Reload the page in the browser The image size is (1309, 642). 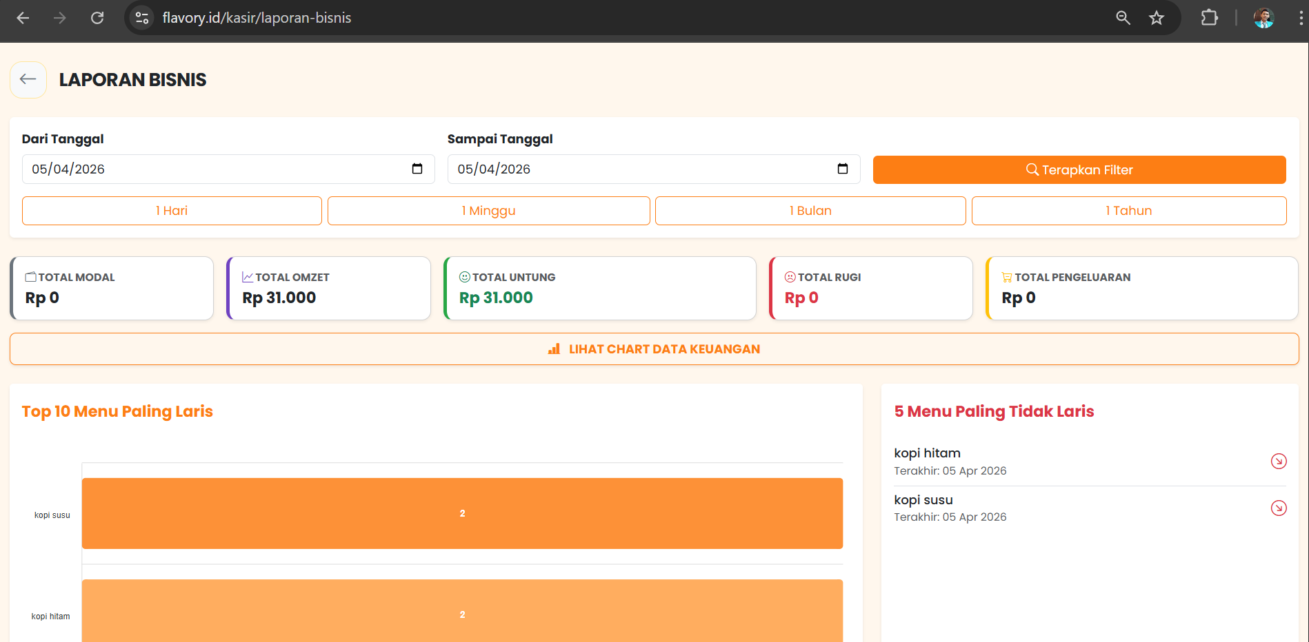97,18
